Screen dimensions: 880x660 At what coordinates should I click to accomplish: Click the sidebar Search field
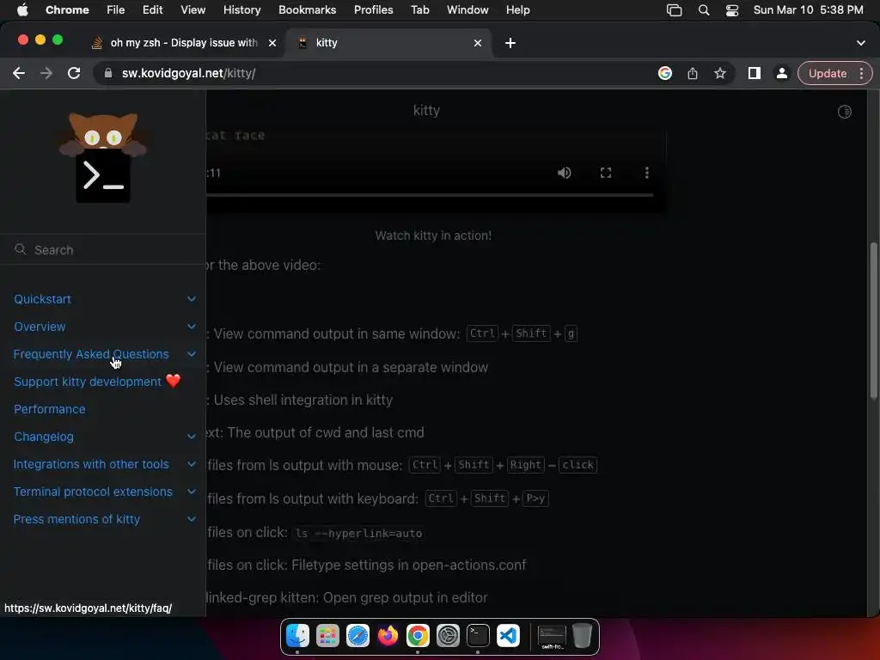click(x=103, y=250)
